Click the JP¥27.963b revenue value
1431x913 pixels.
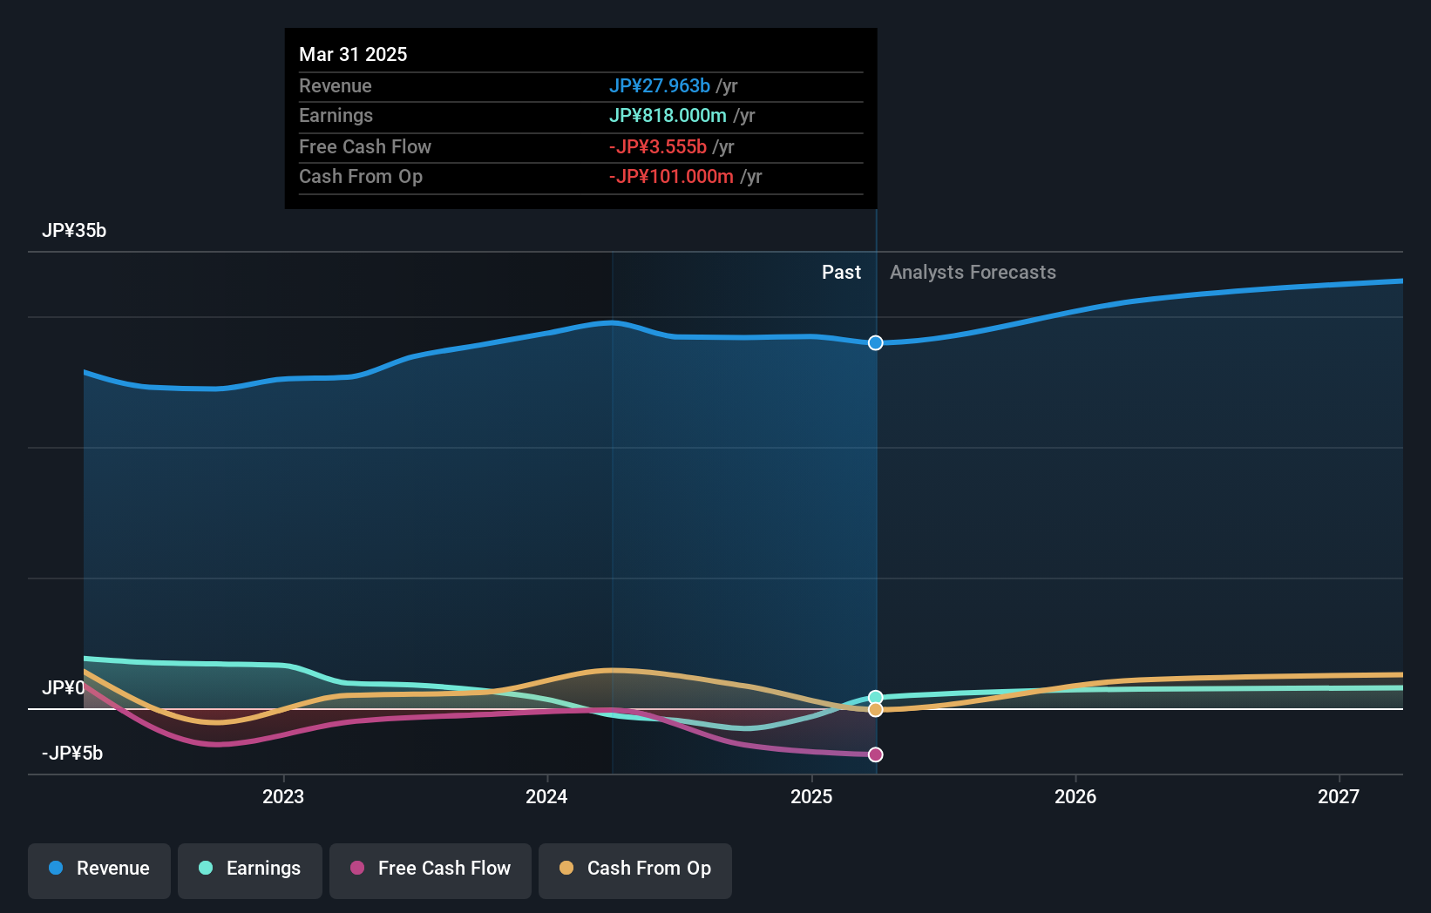pos(660,85)
